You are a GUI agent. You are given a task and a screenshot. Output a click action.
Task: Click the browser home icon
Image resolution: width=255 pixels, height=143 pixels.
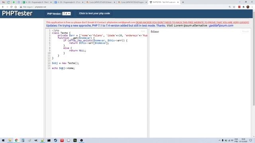(x=16, y=7)
